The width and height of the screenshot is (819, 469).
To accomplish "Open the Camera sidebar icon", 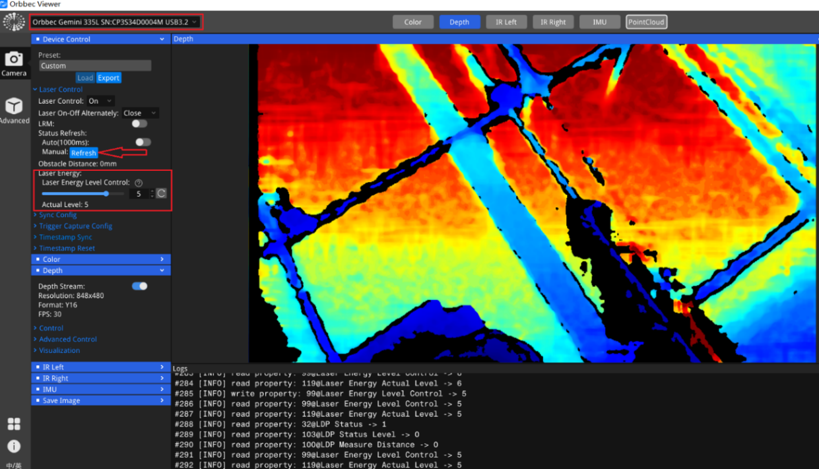I will 14,64.
